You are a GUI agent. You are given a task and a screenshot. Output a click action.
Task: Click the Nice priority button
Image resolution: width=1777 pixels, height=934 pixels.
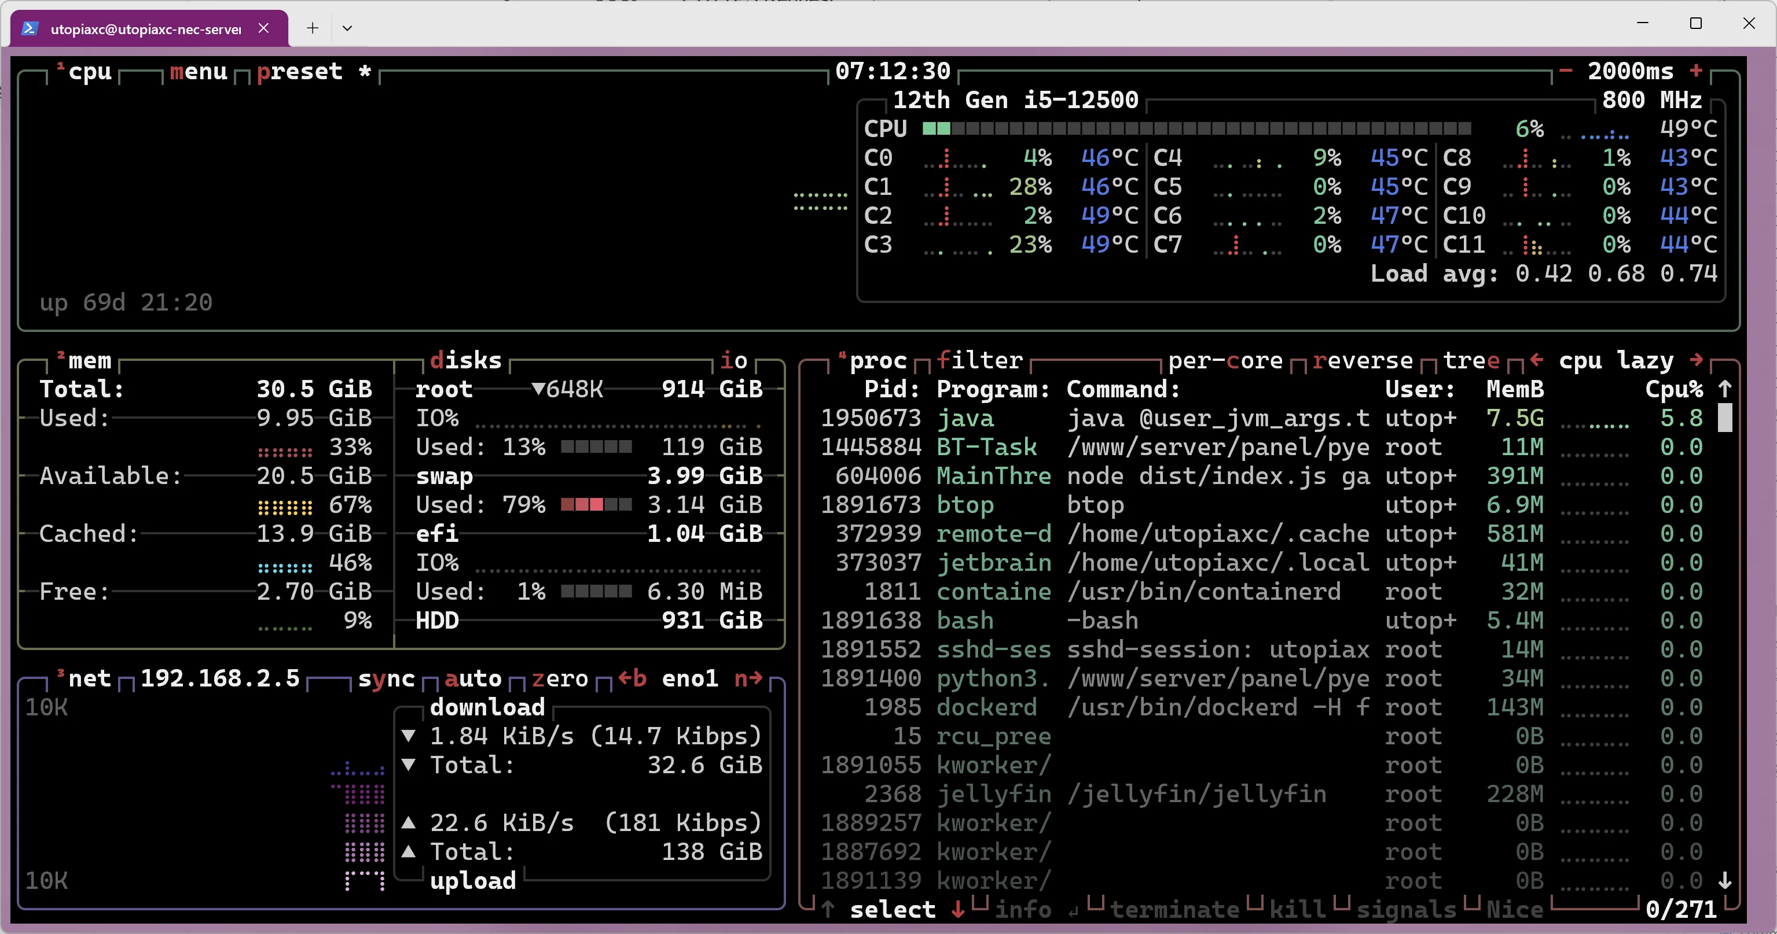click(1515, 909)
